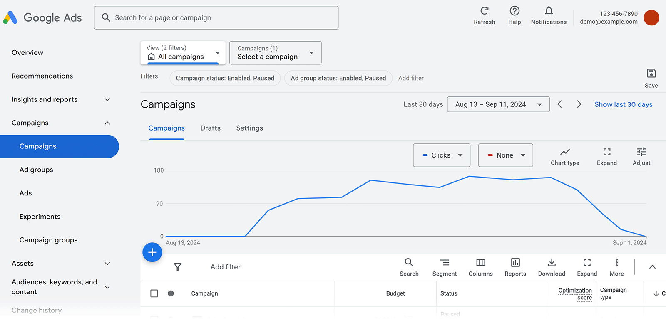Click the table filter funnel icon
Image resolution: width=666 pixels, height=323 pixels.
(x=178, y=267)
